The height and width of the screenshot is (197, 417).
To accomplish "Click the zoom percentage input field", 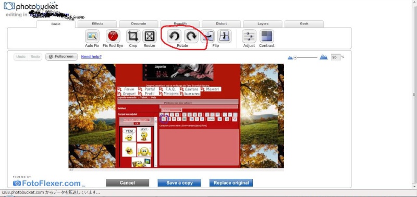I will pyautogui.click(x=336, y=57).
